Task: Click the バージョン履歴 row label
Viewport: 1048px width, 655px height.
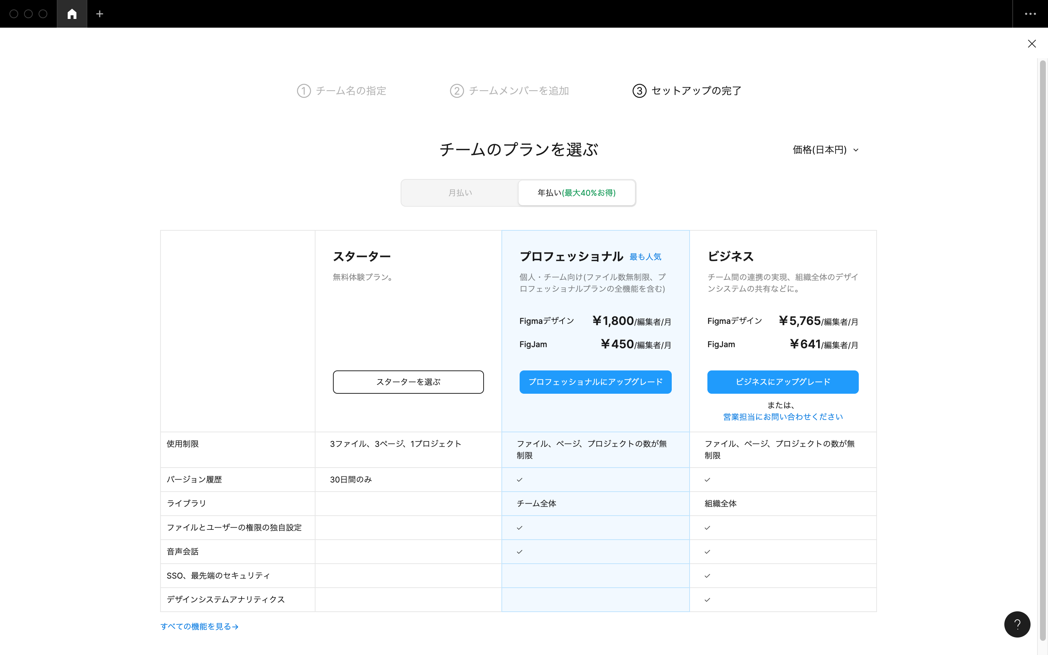Action: 194,480
